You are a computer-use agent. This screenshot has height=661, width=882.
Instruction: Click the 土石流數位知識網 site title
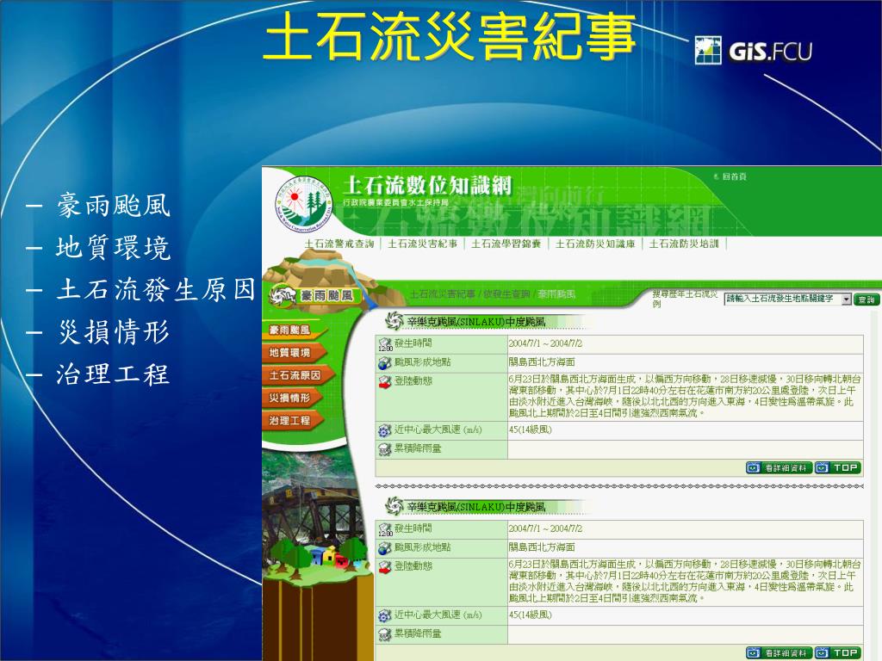point(427,186)
